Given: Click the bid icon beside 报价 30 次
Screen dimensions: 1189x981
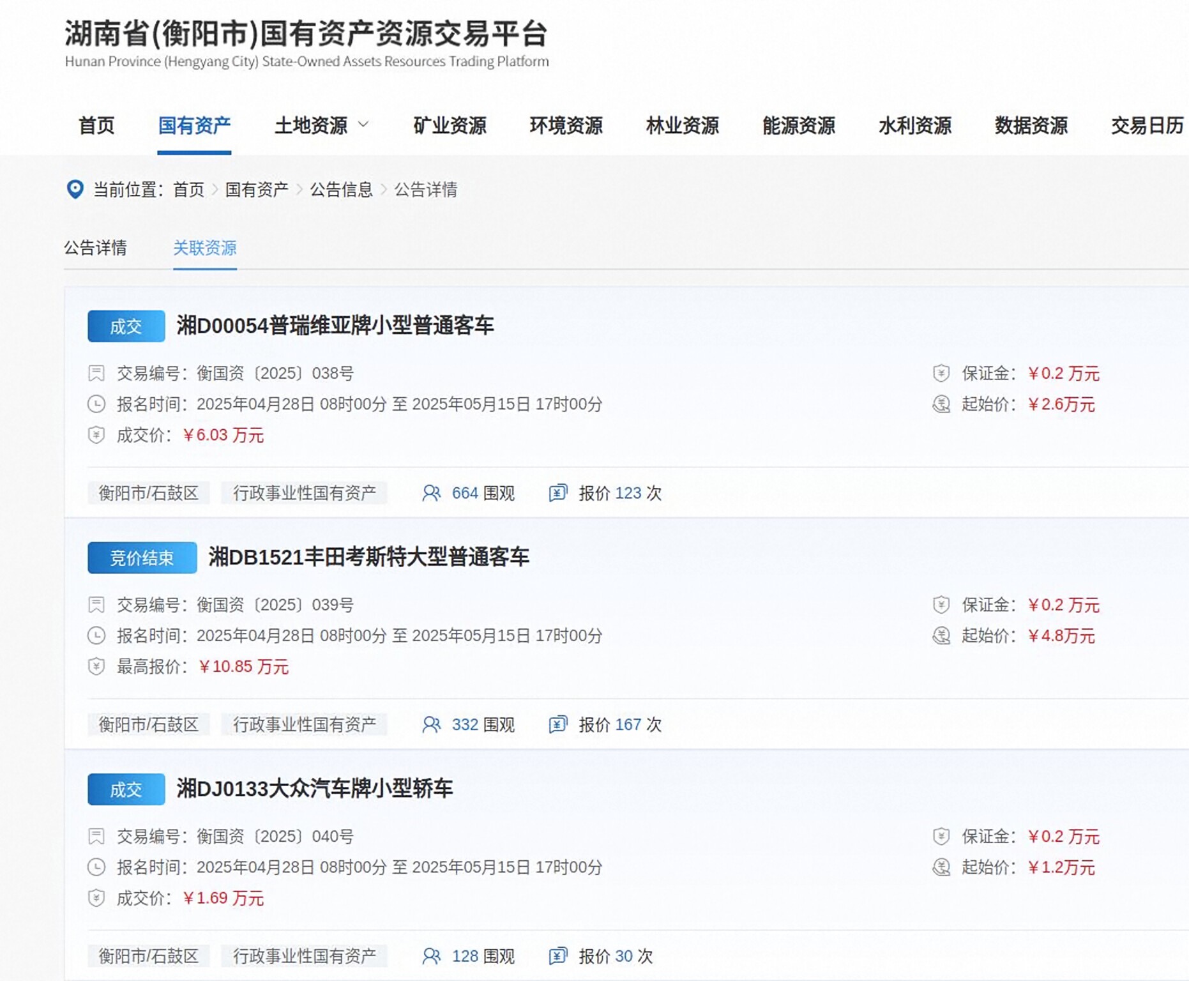Looking at the screenshot, I should (x=557, y=956).
